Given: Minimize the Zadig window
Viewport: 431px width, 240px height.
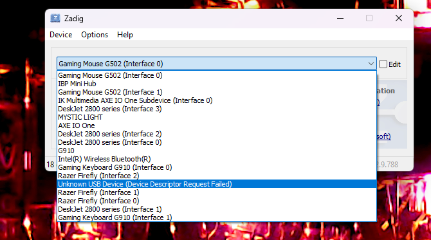Looking at the screenshot, I should pos(340,19).
